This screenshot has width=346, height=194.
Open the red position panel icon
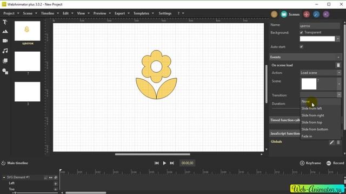pyautogui.click(x=307, y=15)
